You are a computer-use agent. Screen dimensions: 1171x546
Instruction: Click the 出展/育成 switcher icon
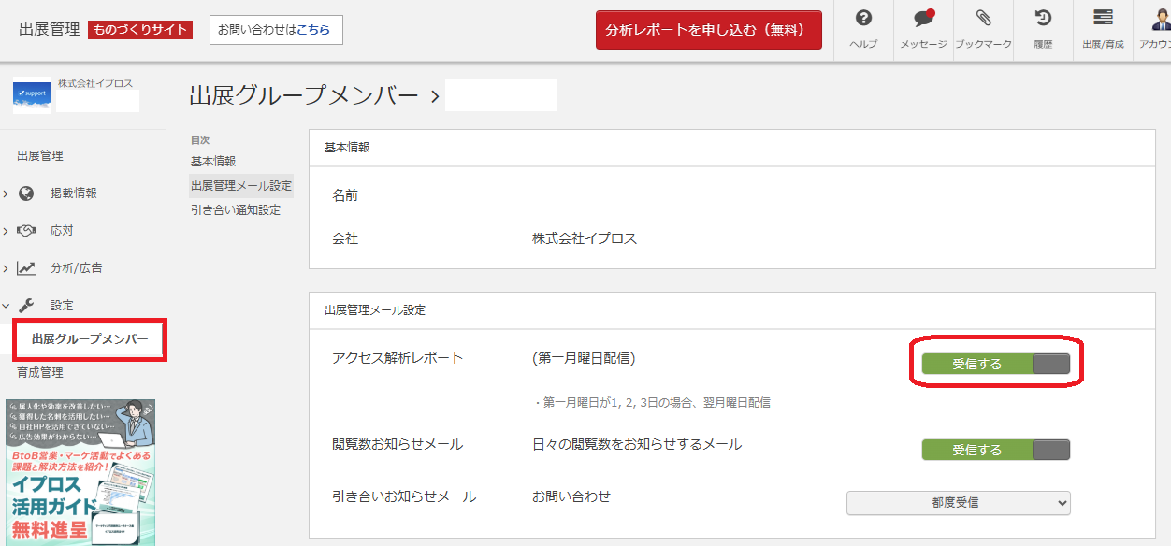1103,19
